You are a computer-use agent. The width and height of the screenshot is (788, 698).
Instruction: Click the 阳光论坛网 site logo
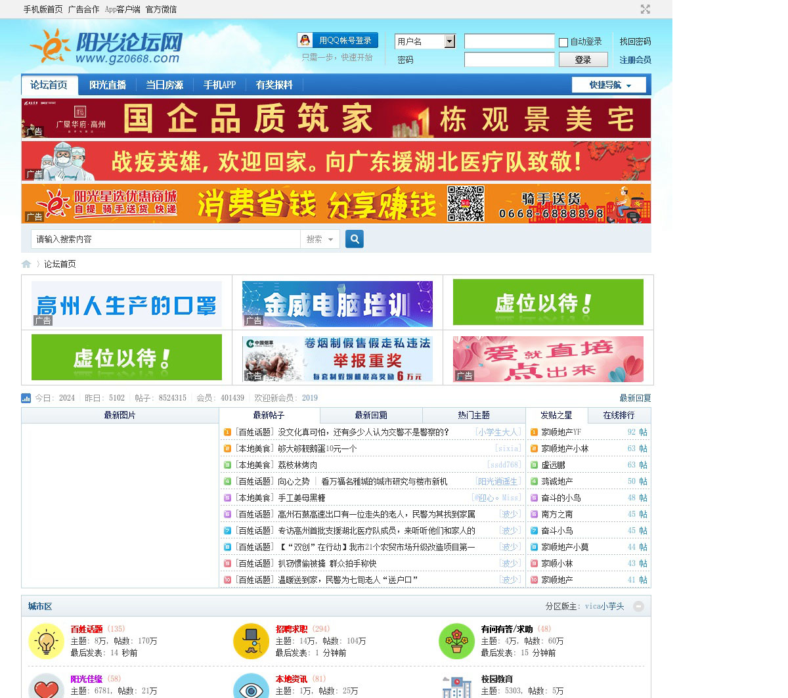click(x=106, y=46)
